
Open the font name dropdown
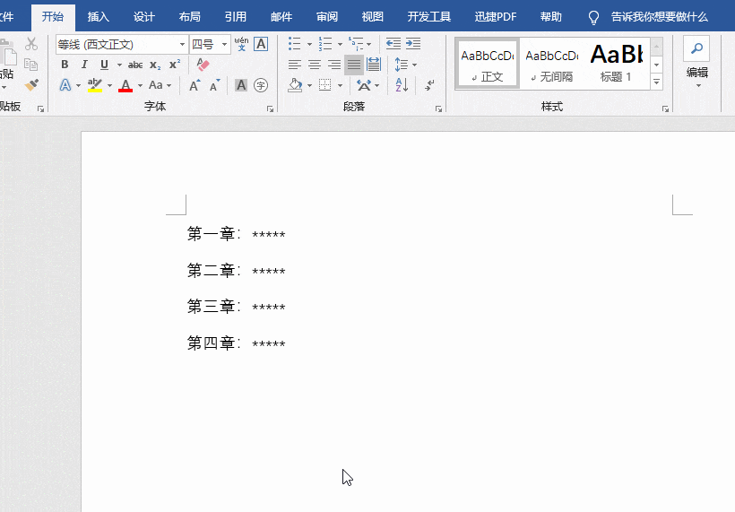182,45
